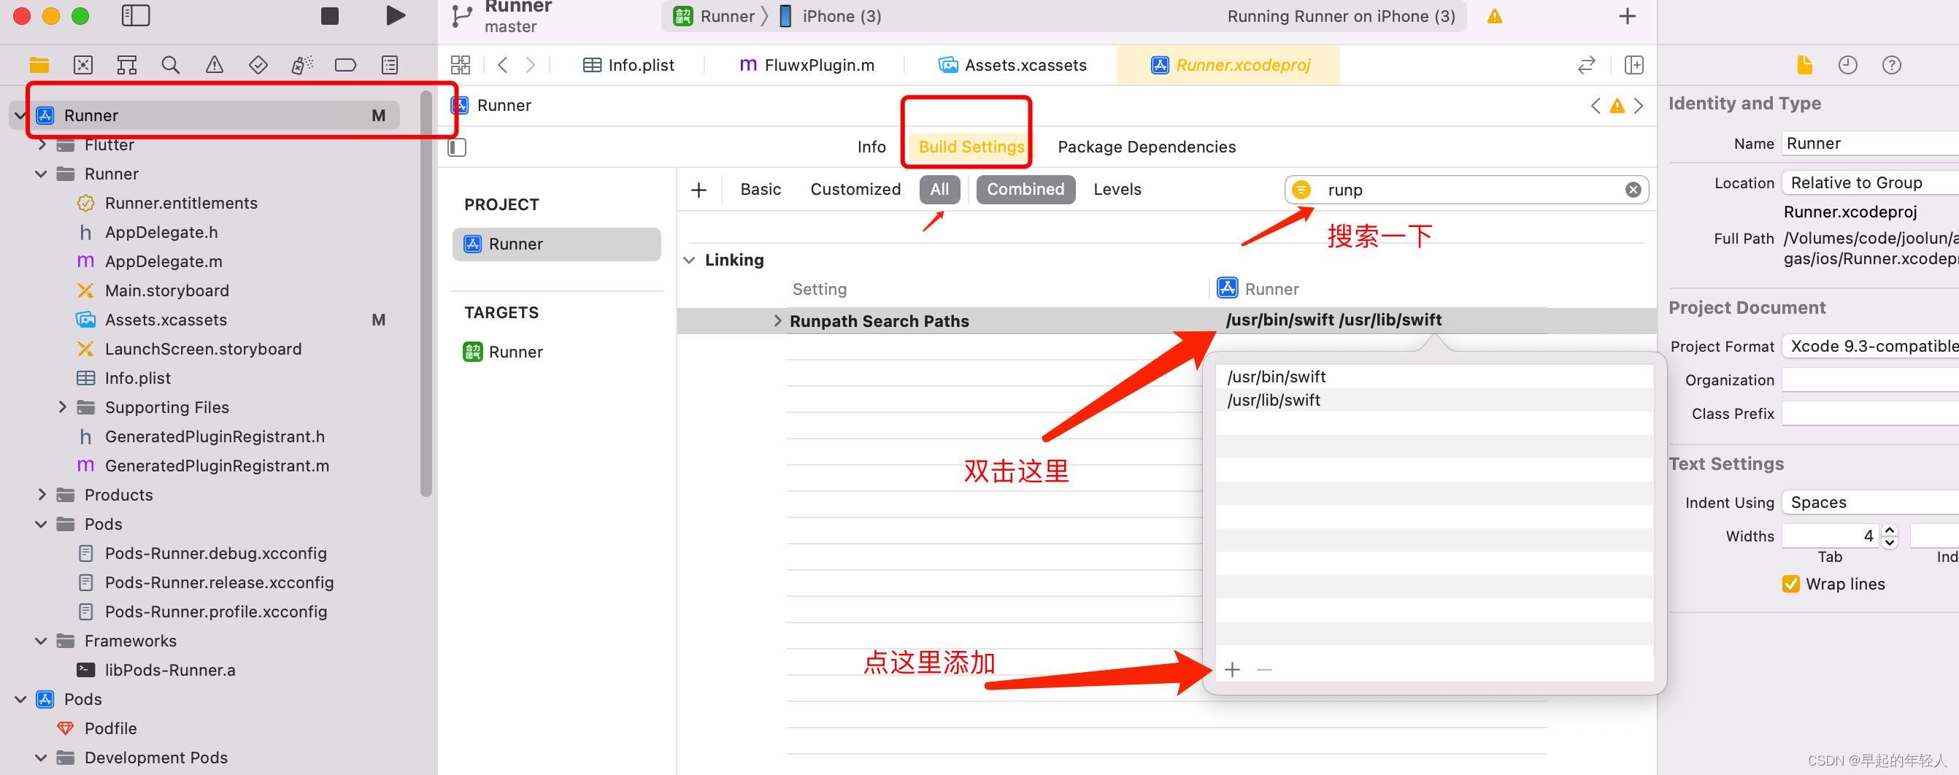Jump to next issue arrow

pos(1639,106)
